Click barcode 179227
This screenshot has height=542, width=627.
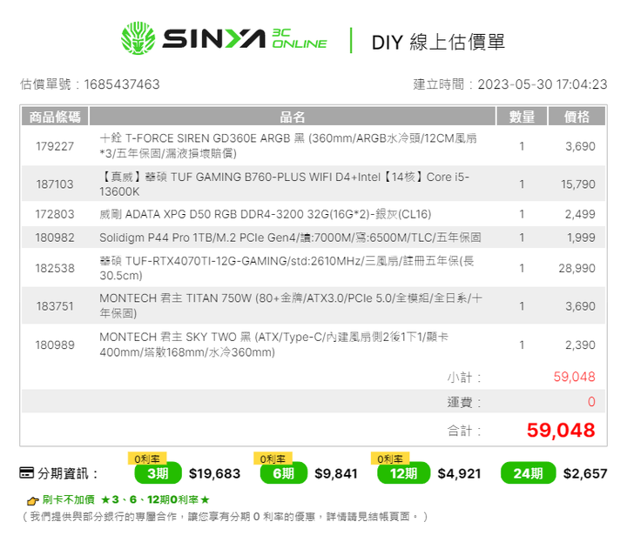(x=55, y=146)
